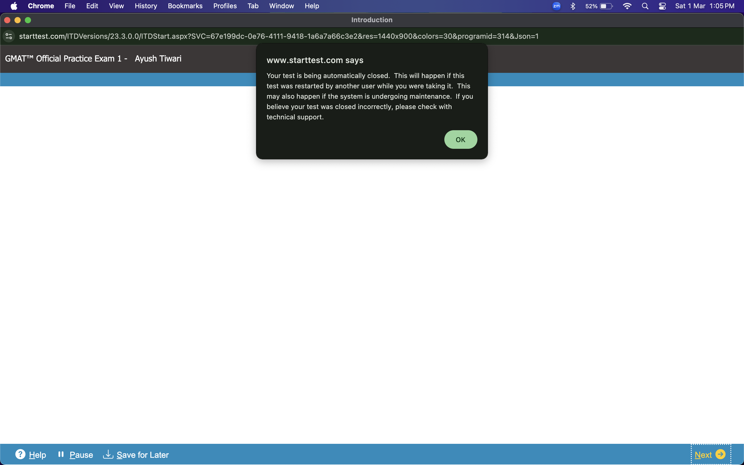Click the Next arrow circle icon

pos(720,454)
